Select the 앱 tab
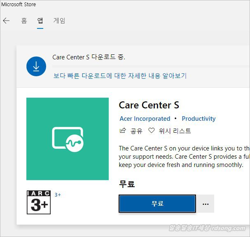The height and width of the screenshot is (237, 250). pos(40,21)
